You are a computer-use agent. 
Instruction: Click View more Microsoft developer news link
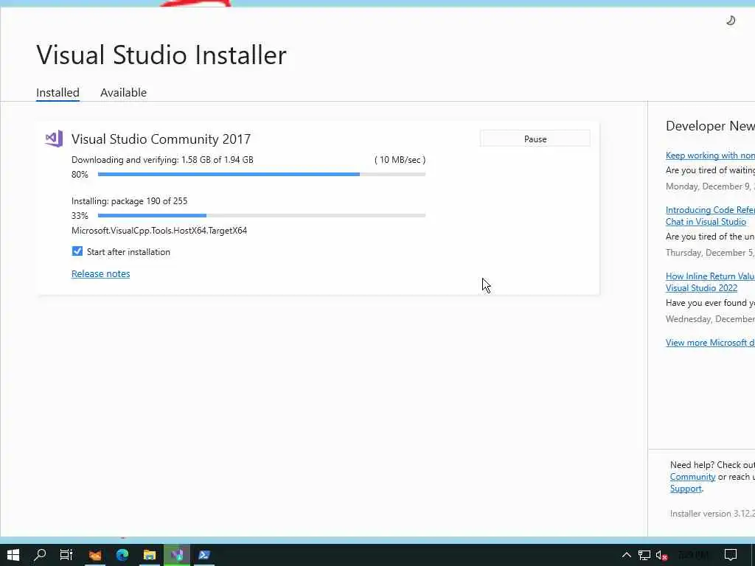coord(710,342)
